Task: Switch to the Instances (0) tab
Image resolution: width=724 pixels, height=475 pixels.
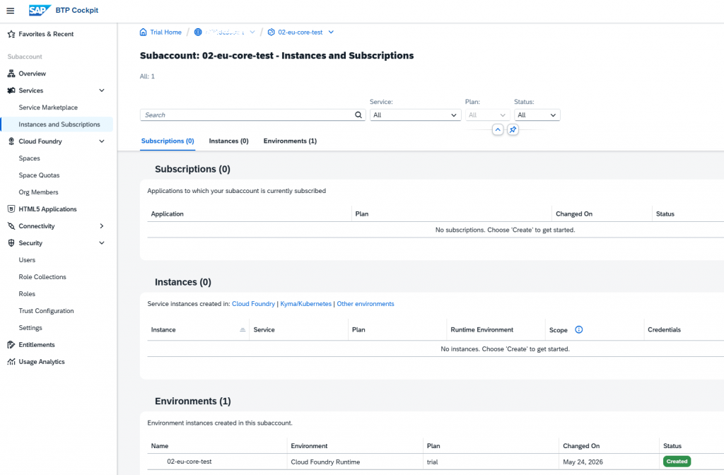Action: 228,141
